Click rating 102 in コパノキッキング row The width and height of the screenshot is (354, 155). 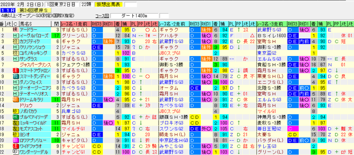pyautogui.click(x=125, y=53)
